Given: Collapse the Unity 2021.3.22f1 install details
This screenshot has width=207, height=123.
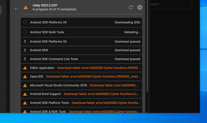Looking at the screenshot, I should click(16, 9).
